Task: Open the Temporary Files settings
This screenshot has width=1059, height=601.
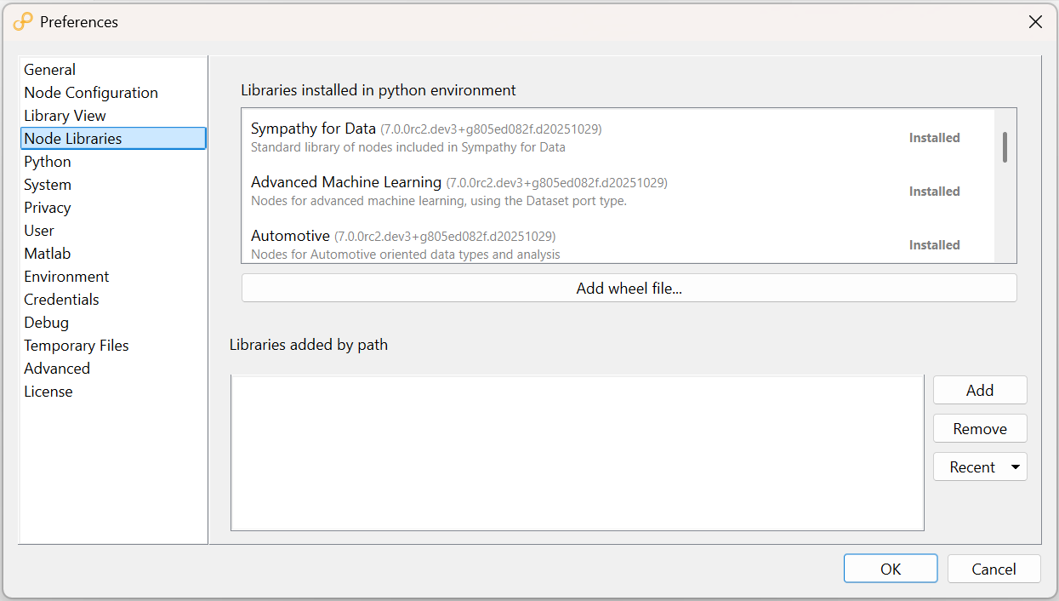Action: tap(77, 345)
